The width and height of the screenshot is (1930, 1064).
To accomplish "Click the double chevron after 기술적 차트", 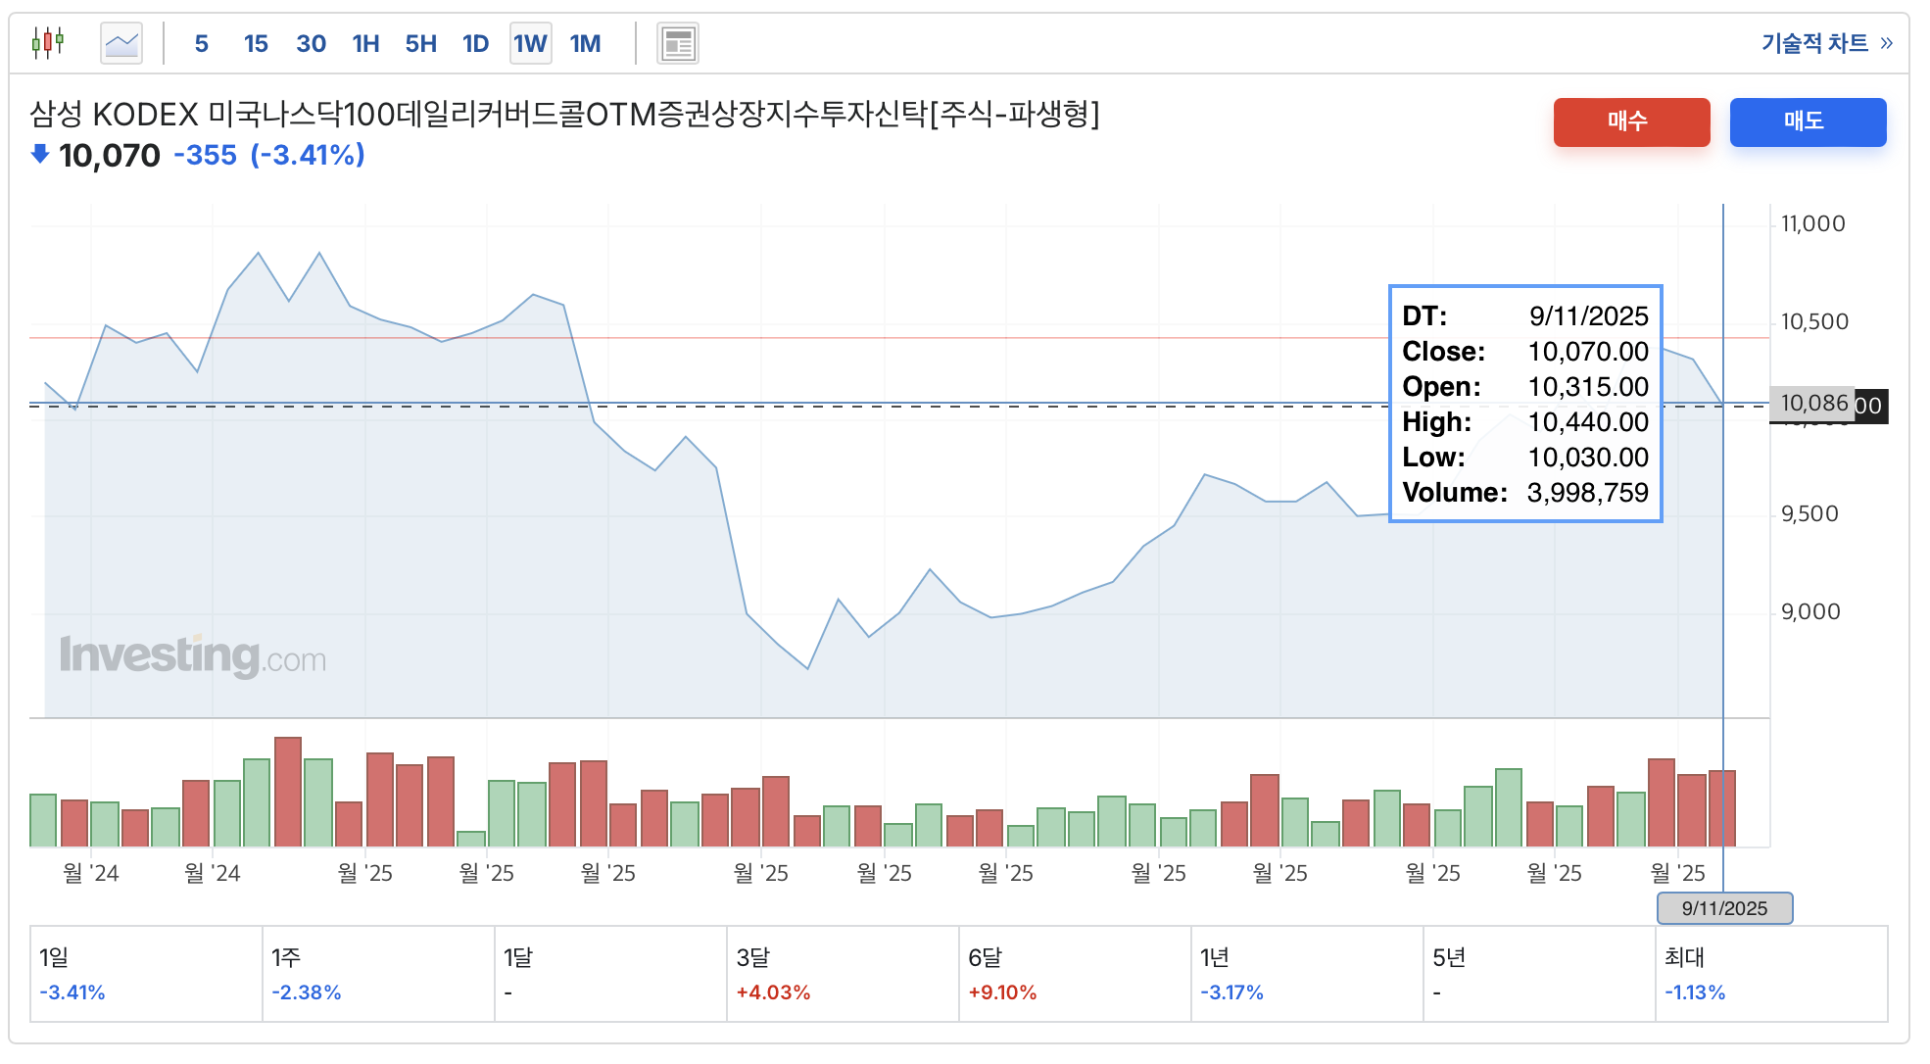I will point(1887,43).
